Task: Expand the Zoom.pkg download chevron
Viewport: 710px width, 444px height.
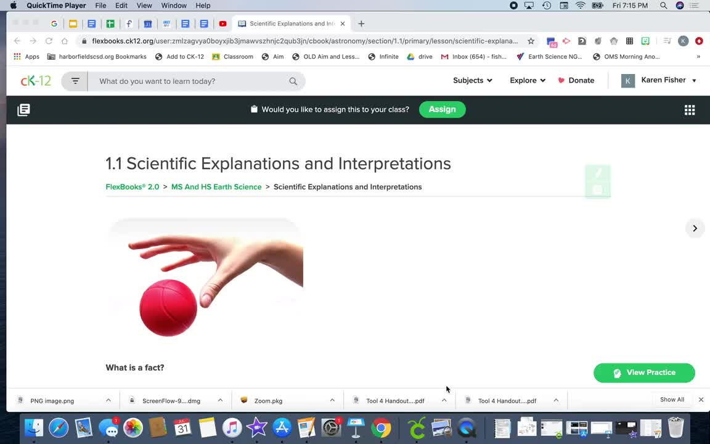Action: [332, 400]
